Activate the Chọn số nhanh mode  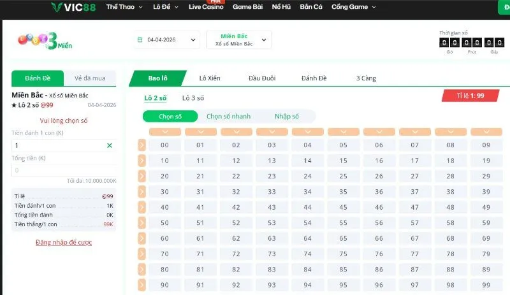[228, 117]
